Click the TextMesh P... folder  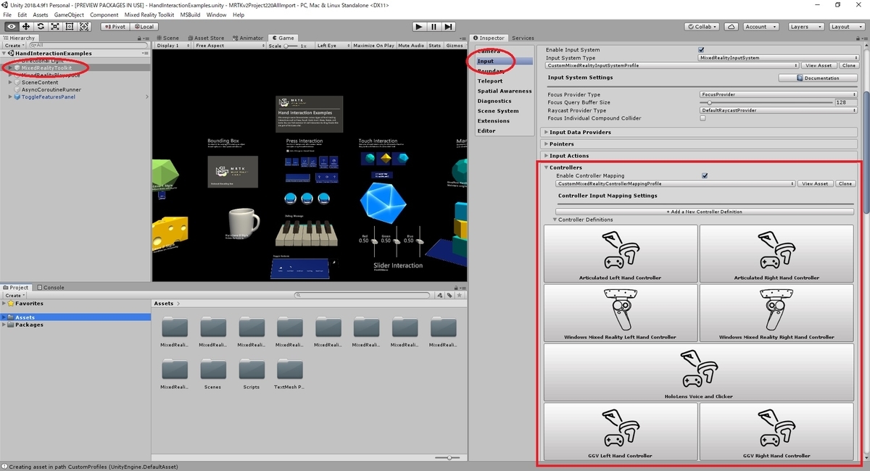[x=290, y=374]
